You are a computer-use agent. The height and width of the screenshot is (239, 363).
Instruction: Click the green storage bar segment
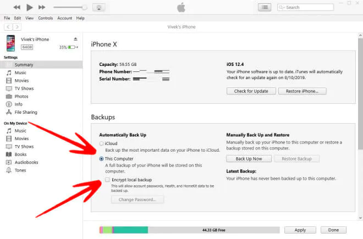(107, 230)
